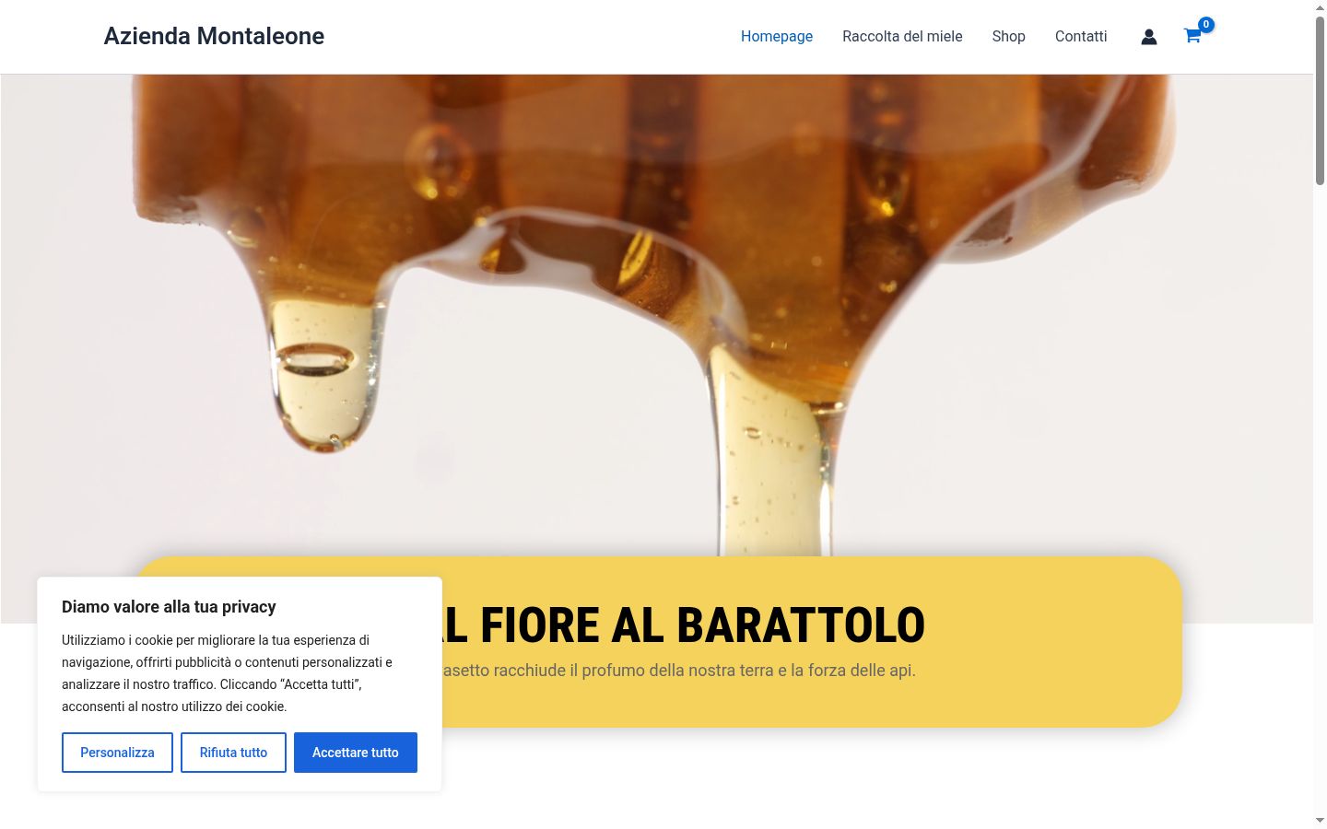This screenshot has width=1327, height=829.
Task: Click the subtitle about 'profumo della nostra terra'
Action: click(679, 671)
